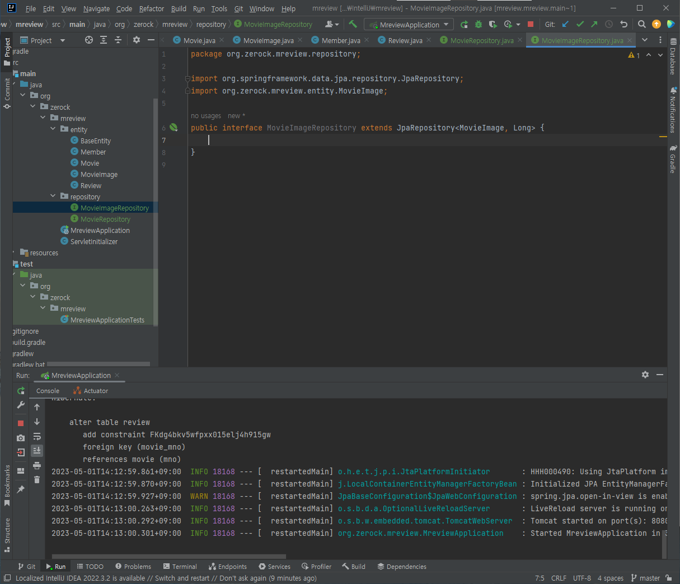Screen dimensions: 680x584
Task: Expand all nodes in Project panel
Action: (x=104, y=40)
